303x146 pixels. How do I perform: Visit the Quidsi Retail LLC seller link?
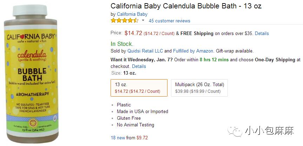pyautogui.click(x=145, y=51)
